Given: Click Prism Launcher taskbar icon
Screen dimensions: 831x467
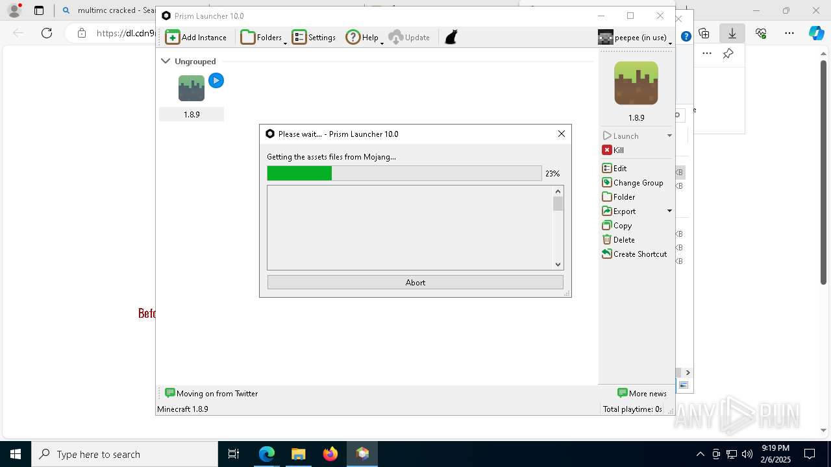Looking at the screenshot, I should 362,454.
